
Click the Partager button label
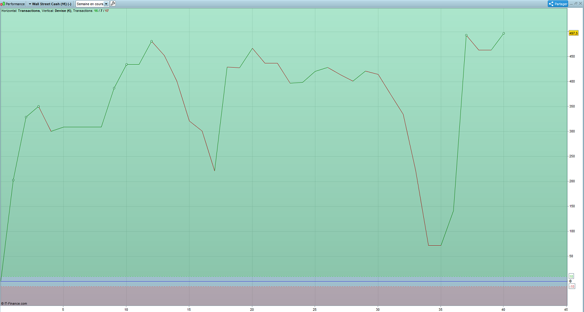pyautogui.click(x=561, y=4)
